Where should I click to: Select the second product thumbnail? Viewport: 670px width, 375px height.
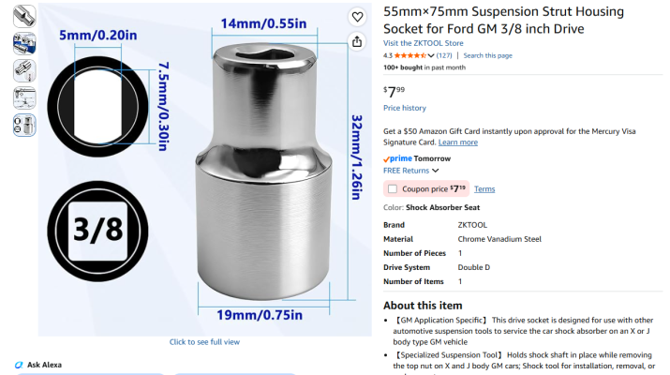(24, 44)
